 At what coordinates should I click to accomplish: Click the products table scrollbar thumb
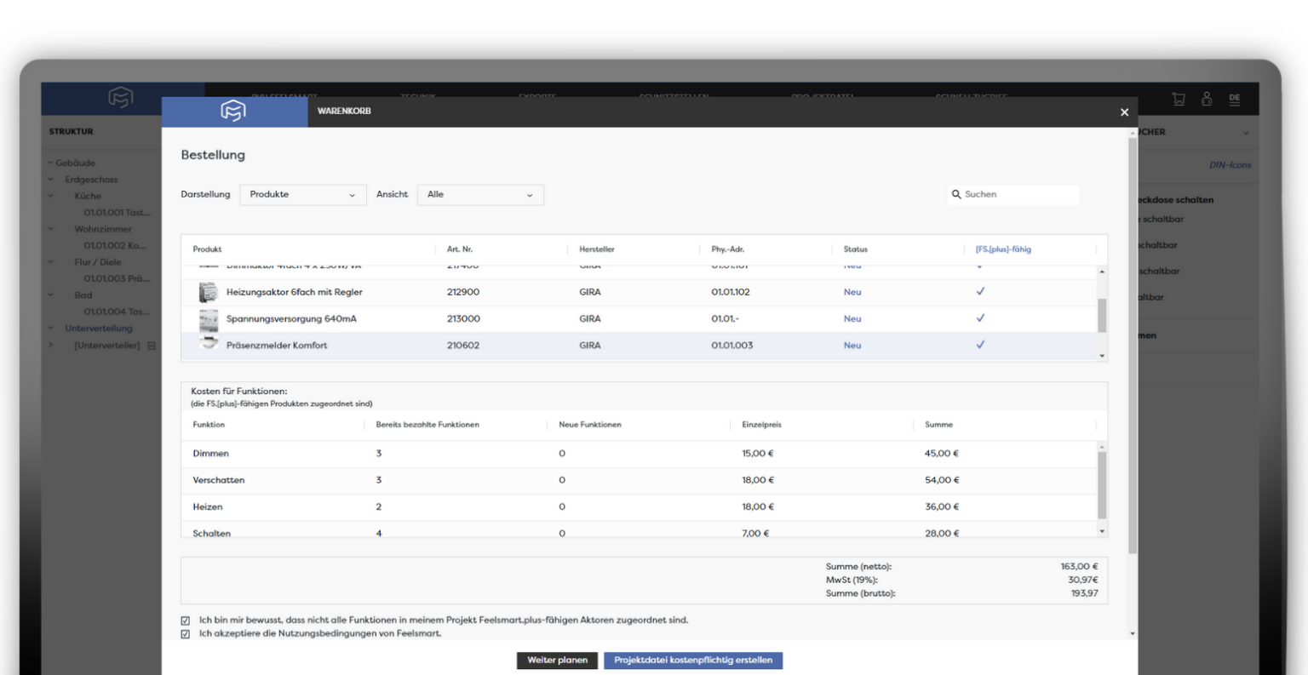(x=1102, y=315)
